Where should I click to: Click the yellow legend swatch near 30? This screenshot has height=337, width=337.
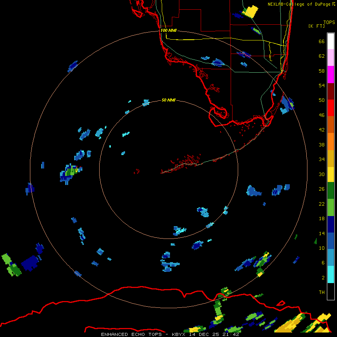[331, 174]
